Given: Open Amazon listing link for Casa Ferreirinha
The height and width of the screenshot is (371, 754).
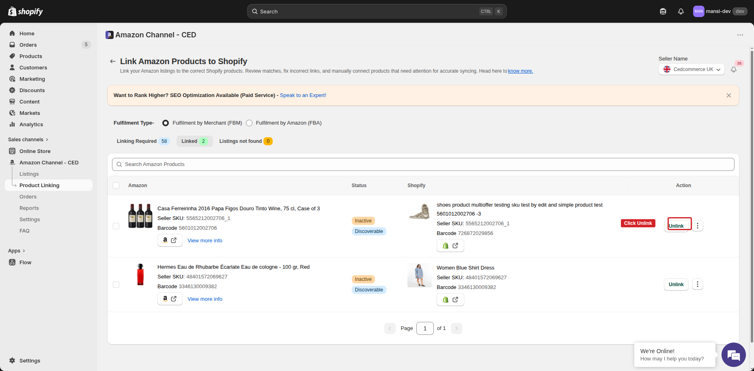Looking at the screenshot, I should tap(170, 240).
